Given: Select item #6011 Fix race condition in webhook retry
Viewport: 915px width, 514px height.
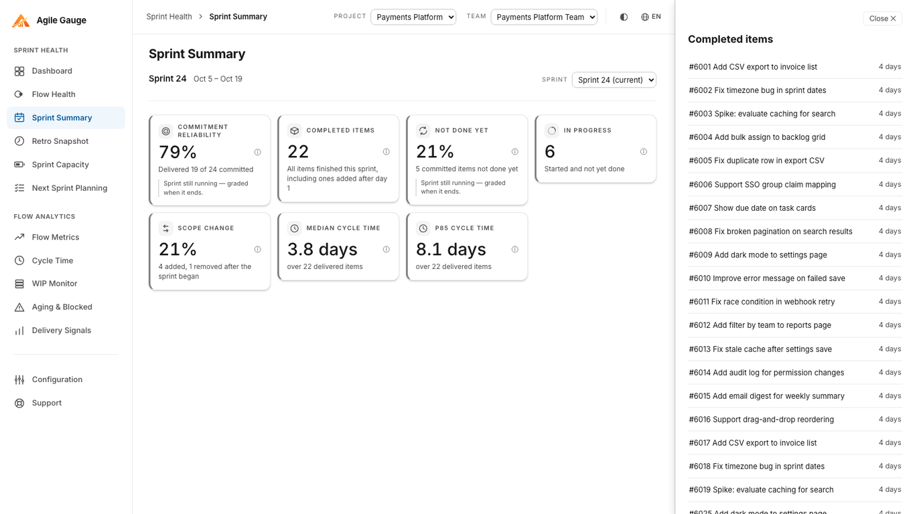Looking at the screenshot, I should tap(795, 302).
